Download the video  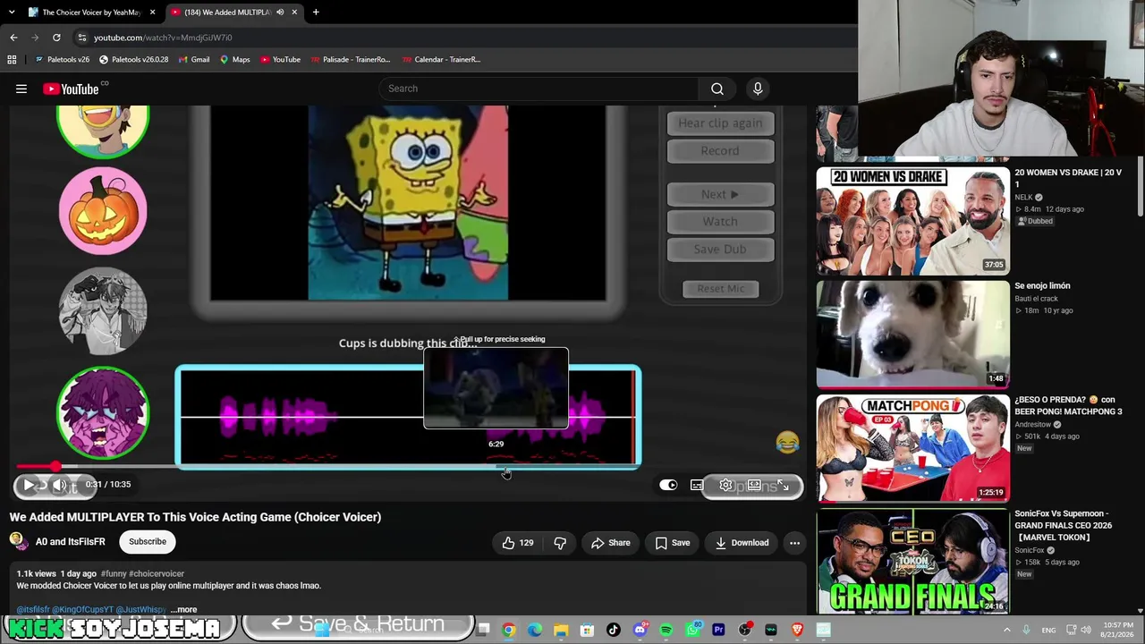[742, 542]
